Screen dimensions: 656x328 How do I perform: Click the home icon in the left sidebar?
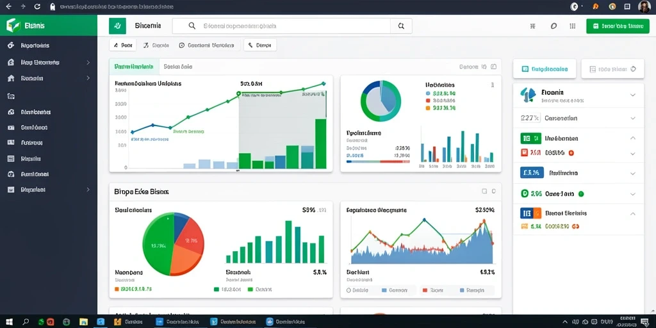click(11, 78)
